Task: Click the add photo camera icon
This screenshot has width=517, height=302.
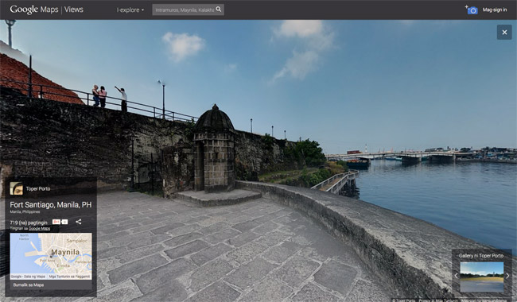Action: pyautogui.click(x=472, y=10)
